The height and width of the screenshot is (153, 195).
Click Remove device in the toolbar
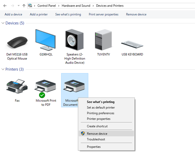click(136, 14)
